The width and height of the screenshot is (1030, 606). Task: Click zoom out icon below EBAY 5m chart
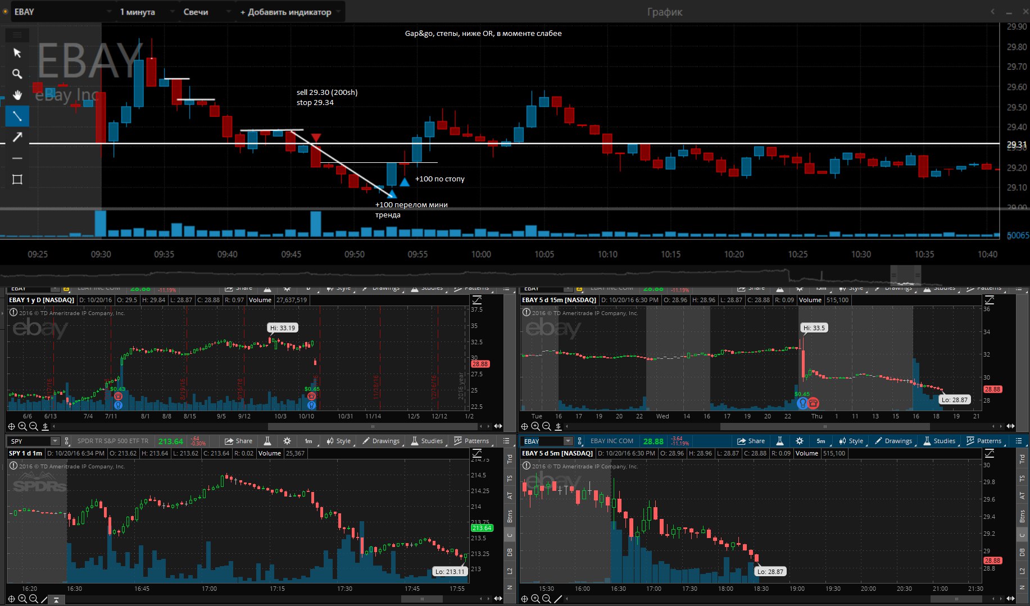pos(546,599)
